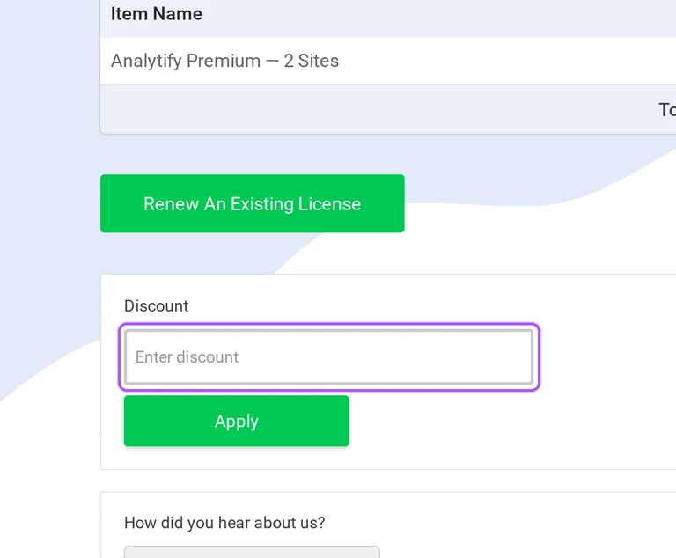Open the How did you hear dropdown
Image resolution: width=676 pixels, height=558 pixels.
click(252, 552)
